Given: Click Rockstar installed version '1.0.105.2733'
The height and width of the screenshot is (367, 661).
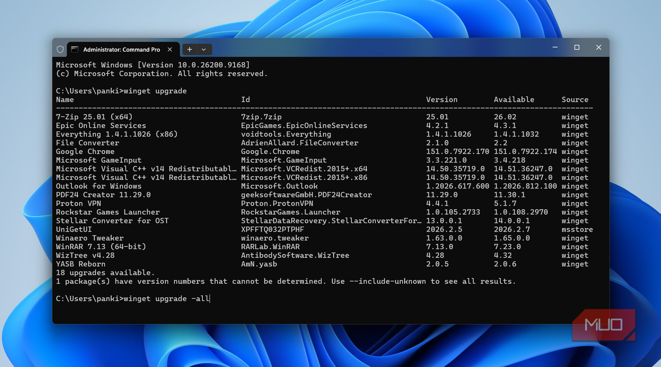Looking at the screenshot, I should 453,212.
